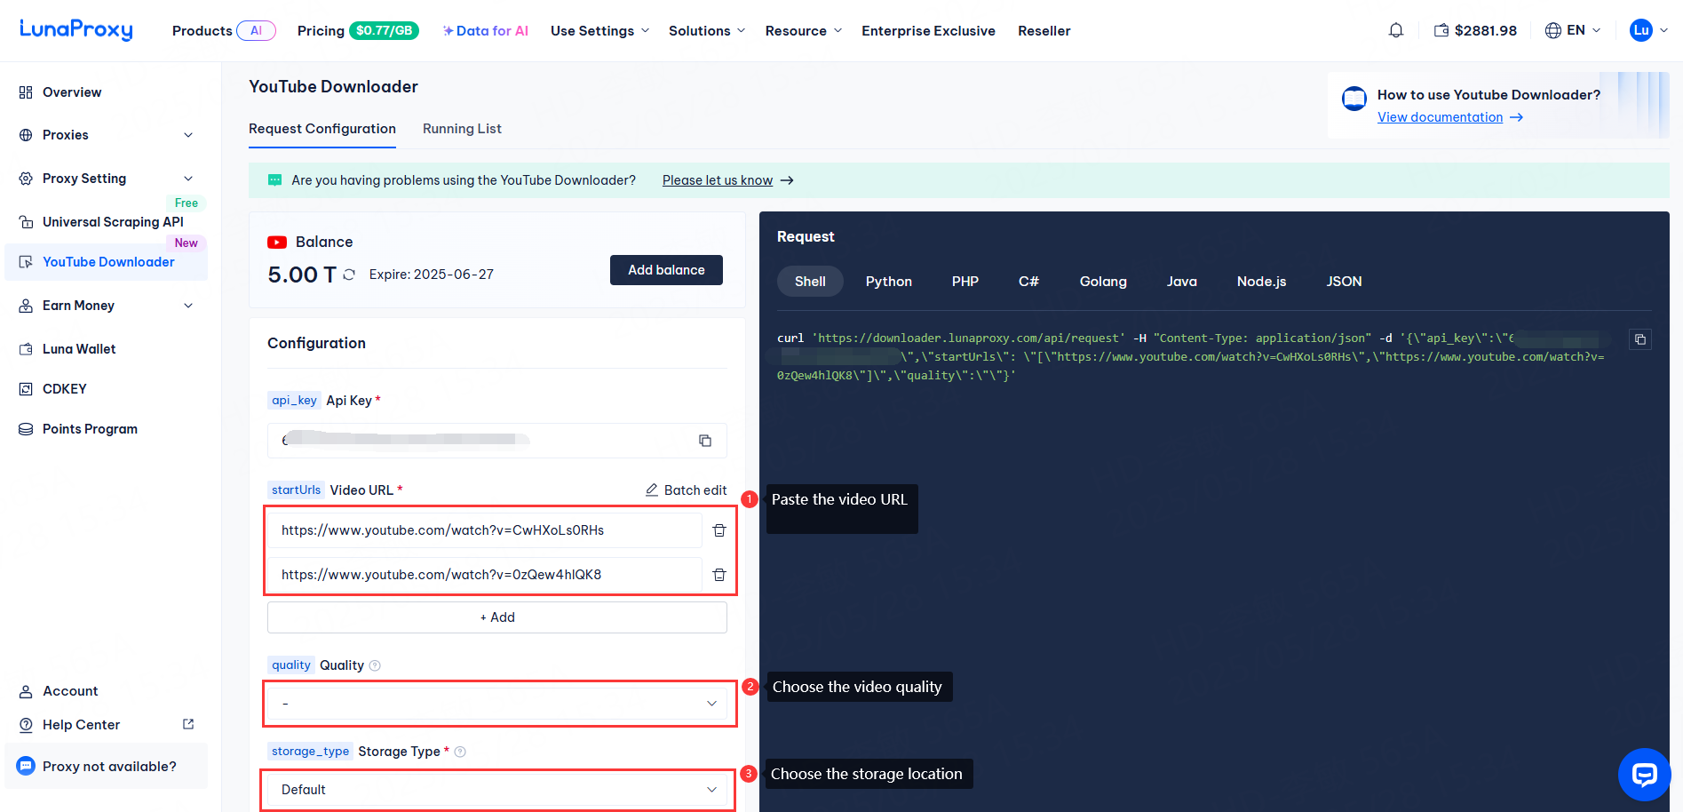Open the Quality dropdown
Screen dimensions: 1683x812
pyautogui.click(x=497, y=704)
